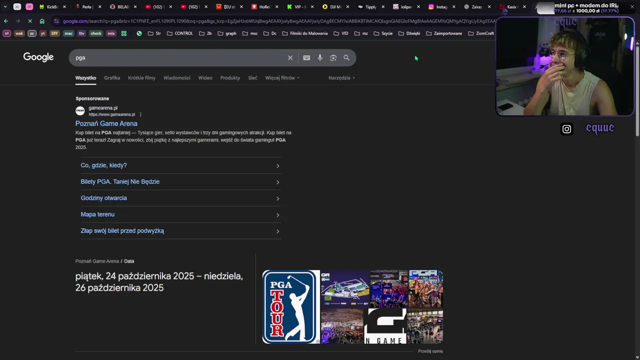Select the Krótkie filmy search tab
The image size is (640, 360).
pyautogui.click(x=141, y=78)
